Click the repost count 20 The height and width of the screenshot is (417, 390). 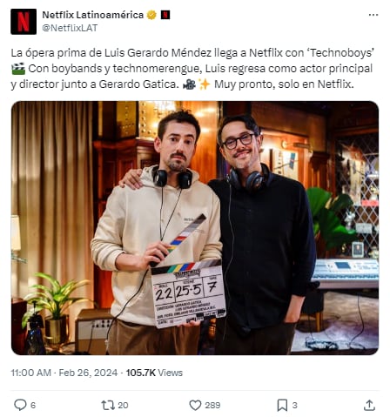pyautogui.click(x=123, y=405)
